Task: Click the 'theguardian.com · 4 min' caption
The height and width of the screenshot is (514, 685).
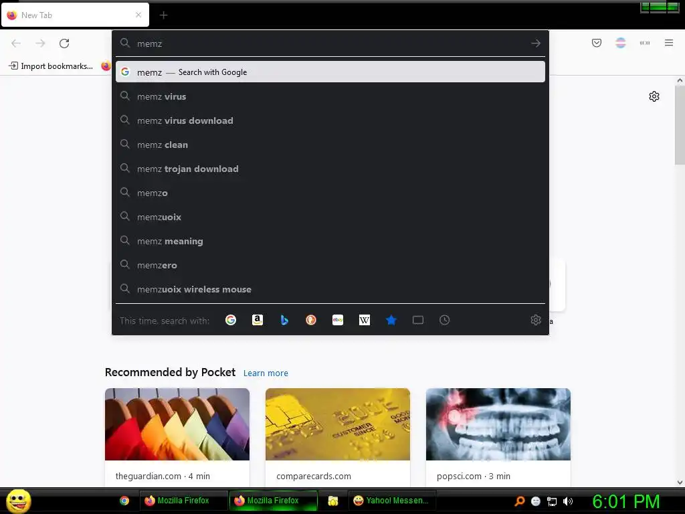Action: tap(163, 476)
